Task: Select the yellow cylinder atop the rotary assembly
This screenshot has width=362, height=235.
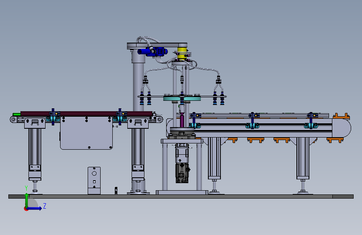Action: click(x=182, y=53)
